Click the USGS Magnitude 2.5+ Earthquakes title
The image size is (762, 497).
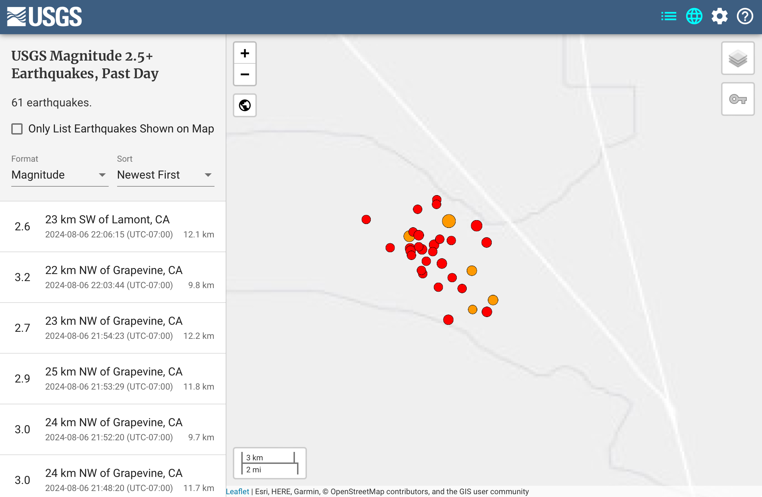pyautogui.click(x=85, y=64)
